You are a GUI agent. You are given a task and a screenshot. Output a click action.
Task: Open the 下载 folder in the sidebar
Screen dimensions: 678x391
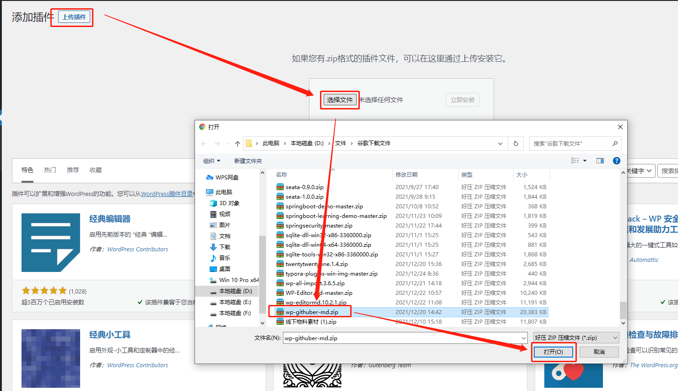pyautogui.click(x=220, y=247)
